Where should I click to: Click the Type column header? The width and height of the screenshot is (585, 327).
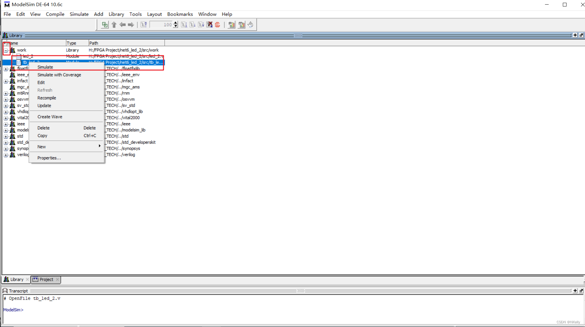[77, 43]
